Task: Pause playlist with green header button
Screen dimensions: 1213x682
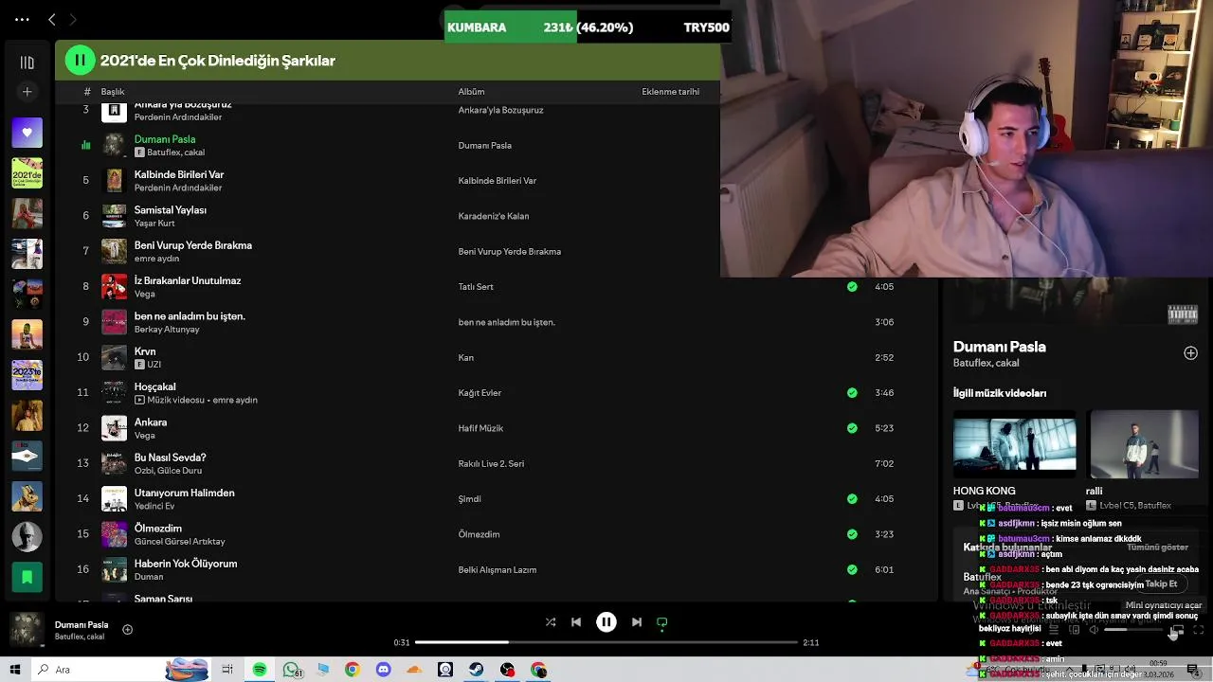Action: (80, 61)
